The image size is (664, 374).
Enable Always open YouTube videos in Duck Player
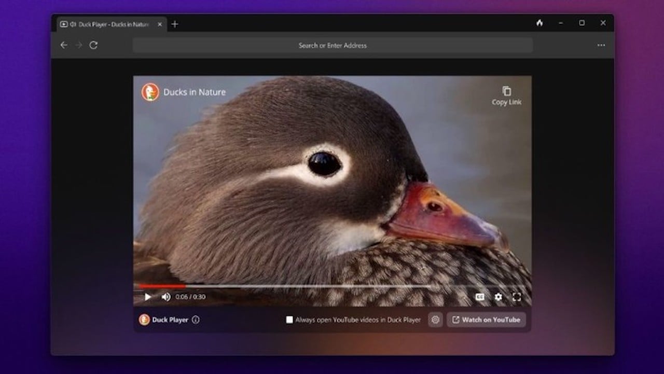289,320
